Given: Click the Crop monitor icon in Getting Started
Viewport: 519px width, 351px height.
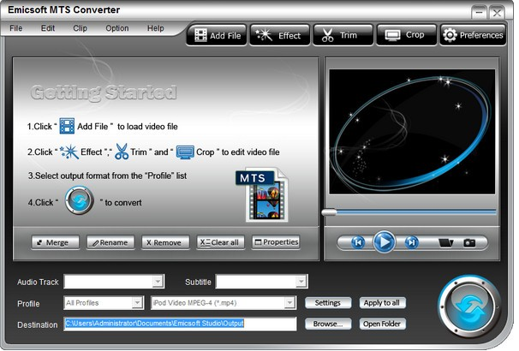Looking at the screenshot, I should [185, 152].
